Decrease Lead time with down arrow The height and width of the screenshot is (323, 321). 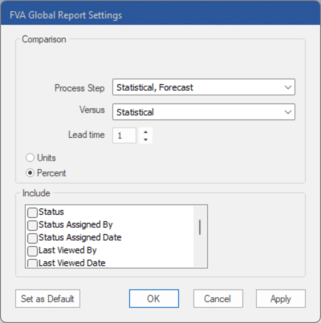pos(145,139)
